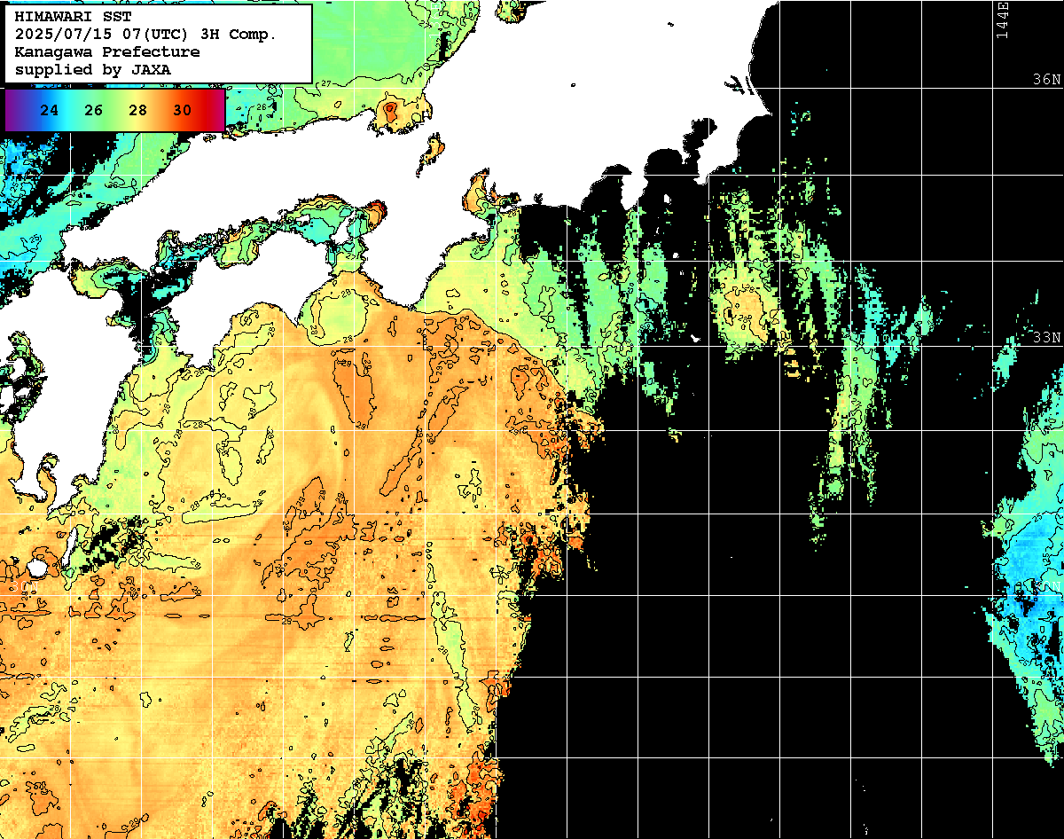Click the 36N latitude label
The height and width of the screenshot is (839, 1064).
click(1046, 79)
